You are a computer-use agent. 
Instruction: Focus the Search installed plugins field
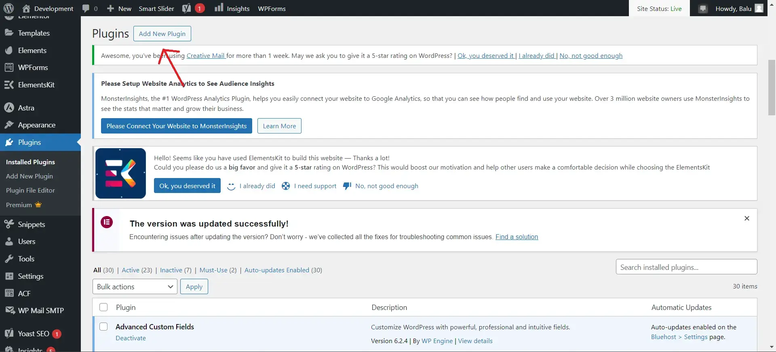point(686,267)
